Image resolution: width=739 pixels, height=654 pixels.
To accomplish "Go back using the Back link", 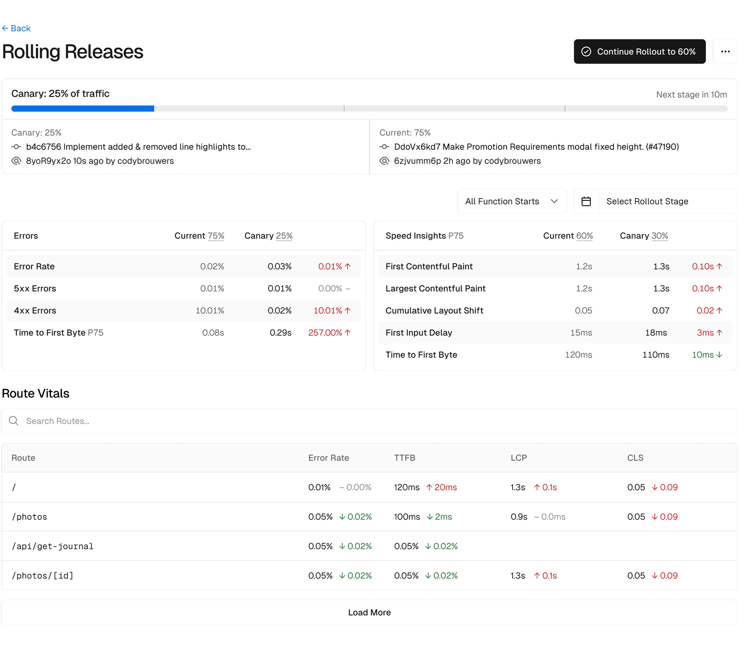I will [x=16, y=28].
